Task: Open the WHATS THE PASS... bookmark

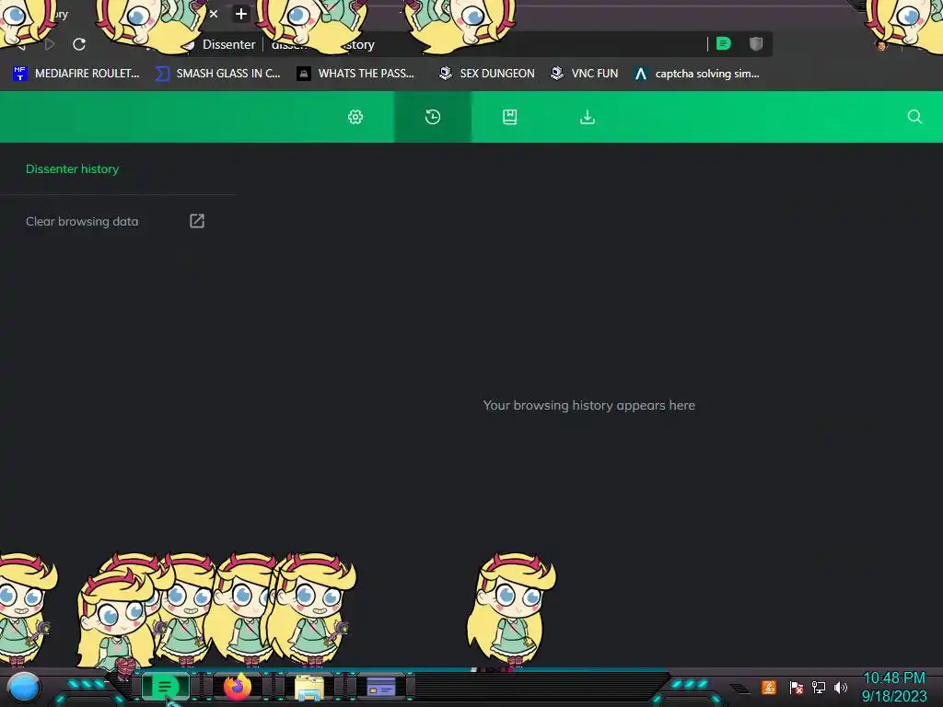Action: (356, 74)
